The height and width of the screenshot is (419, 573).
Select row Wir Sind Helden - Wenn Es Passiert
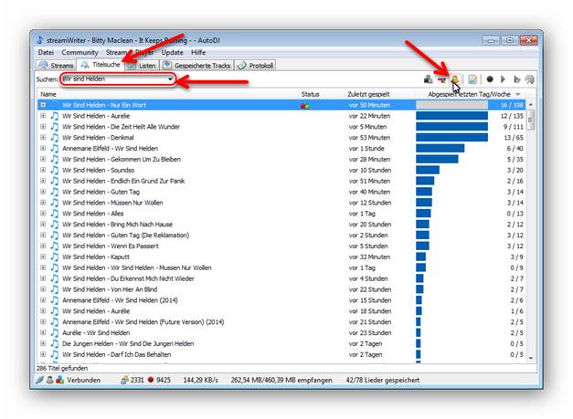tap(281, 246)
